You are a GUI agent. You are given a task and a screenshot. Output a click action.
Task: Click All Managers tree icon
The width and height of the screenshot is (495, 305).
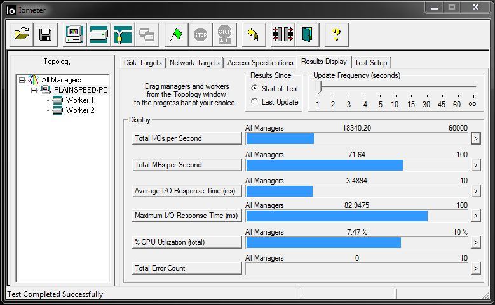click(33, 80)
